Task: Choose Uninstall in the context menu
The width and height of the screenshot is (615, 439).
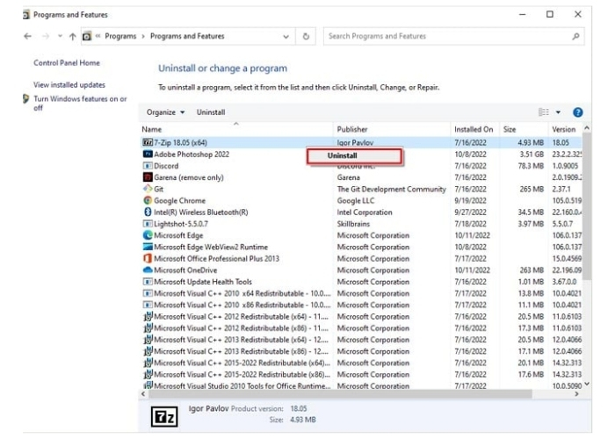Action: [355, 156]
